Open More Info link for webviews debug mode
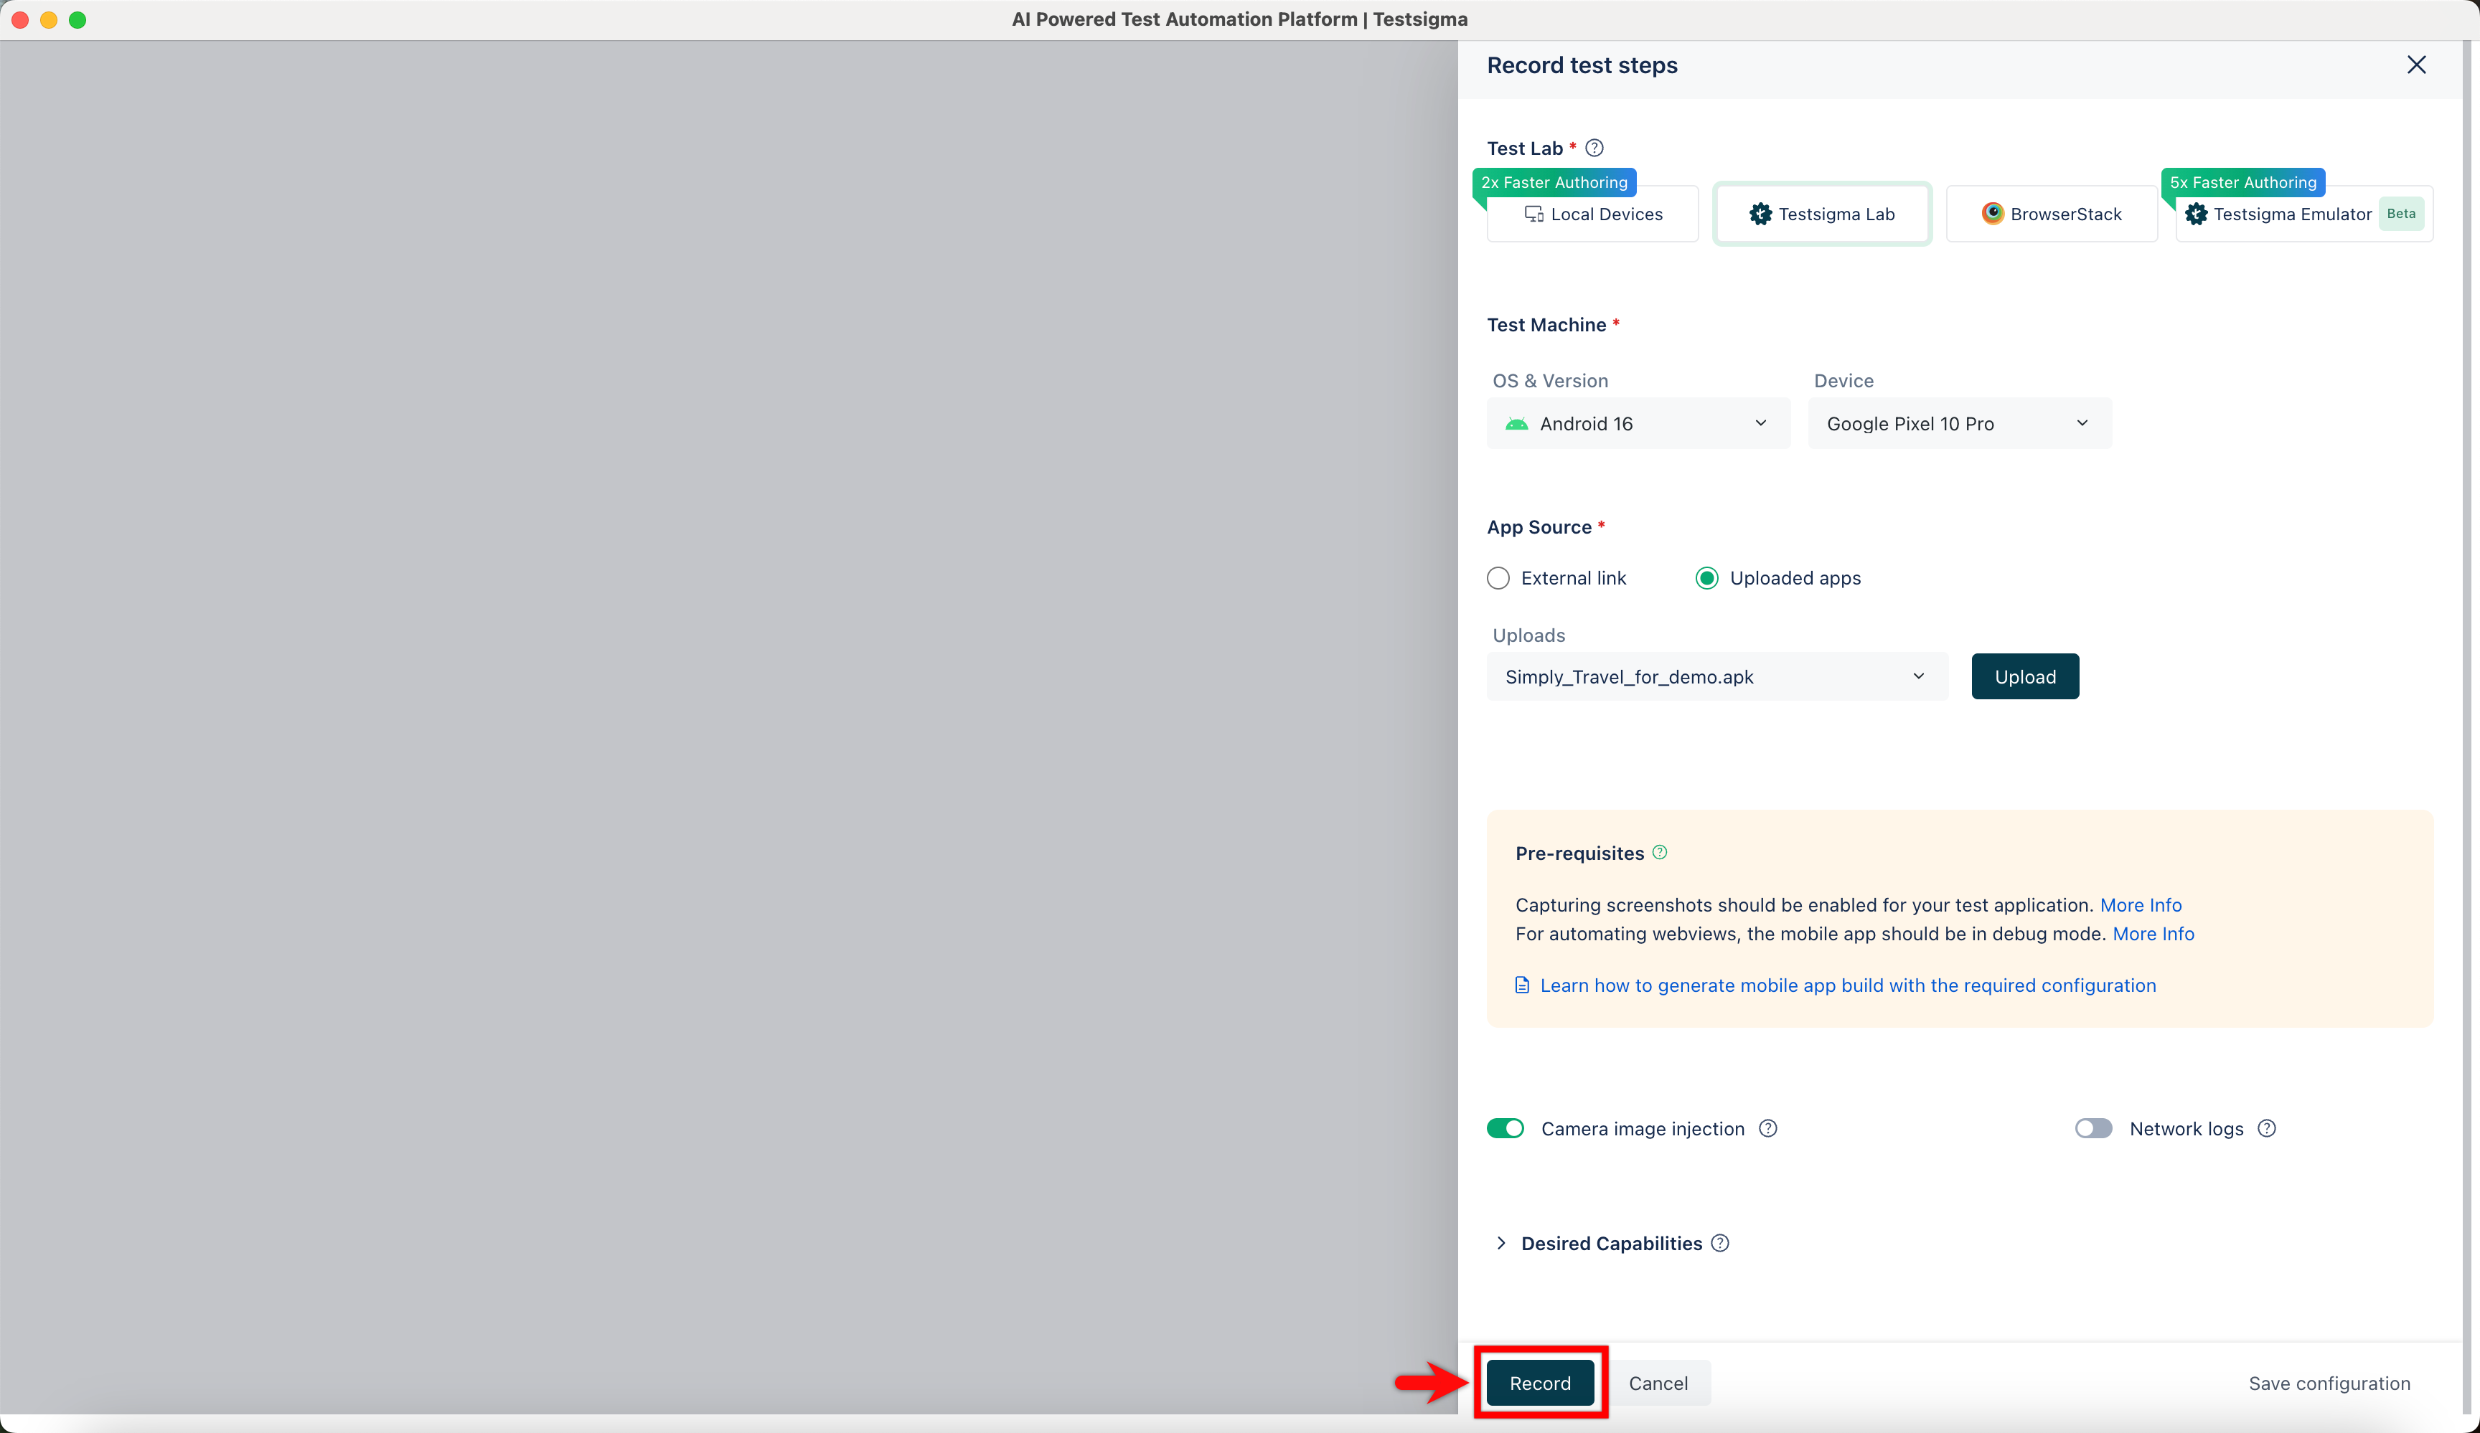 (x=2153, y=933)
